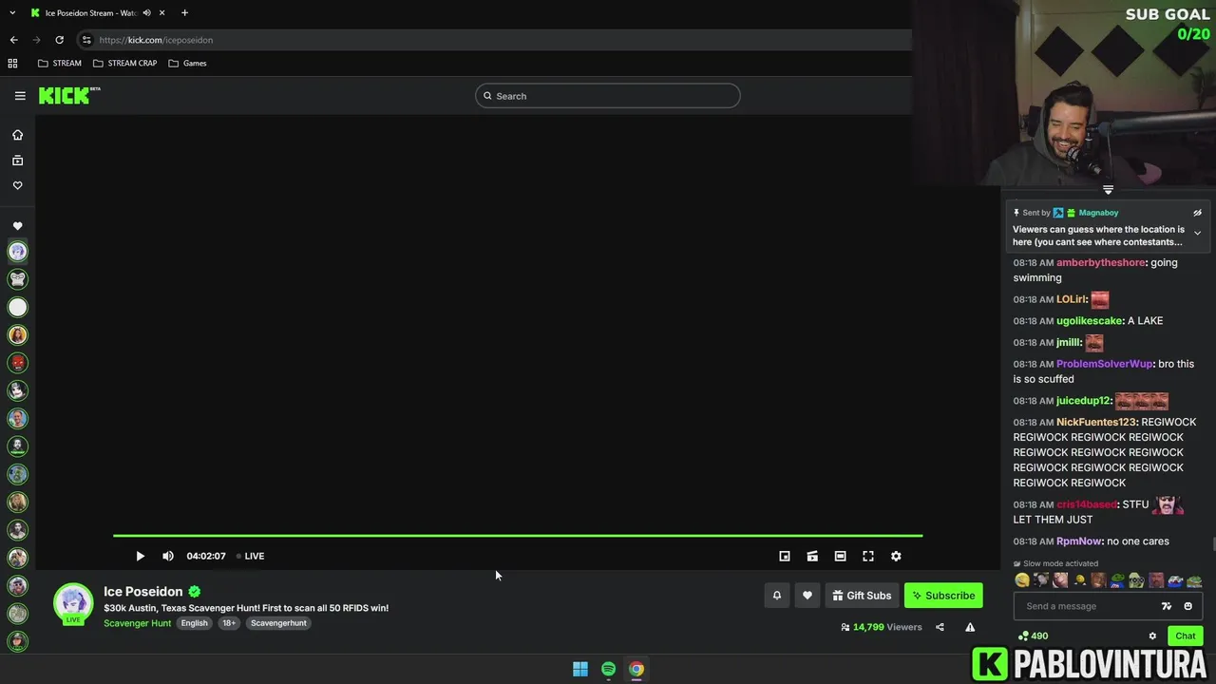Click the Kick logo

tap(68, 95)
